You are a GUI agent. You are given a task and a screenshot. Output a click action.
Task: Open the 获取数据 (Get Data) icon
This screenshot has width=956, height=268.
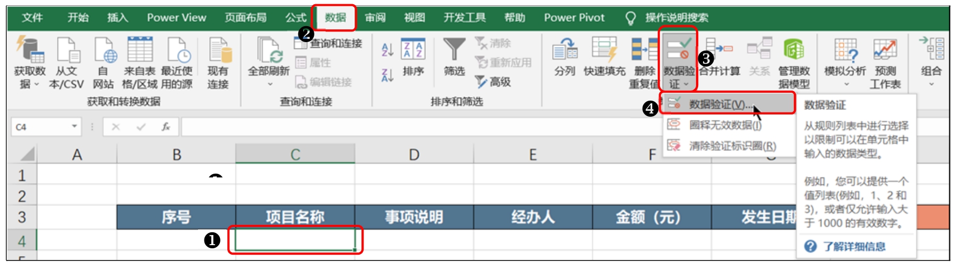click(29, 49)
